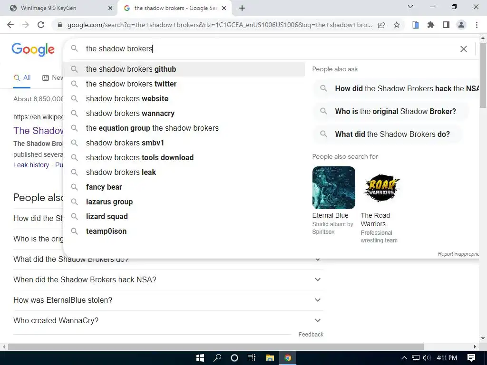This screenshot has width=487, height=365.
Task: Open The Road Warriors thumbnail
Action: pos(382,188)
